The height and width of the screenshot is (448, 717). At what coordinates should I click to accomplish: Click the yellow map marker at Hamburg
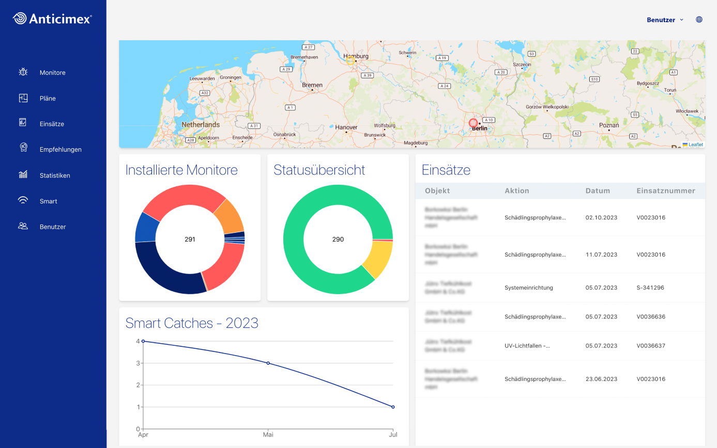pyautogui.click(x=350, y=60)
